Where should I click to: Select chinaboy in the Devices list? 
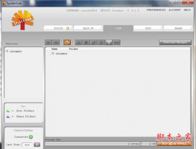point(16,52)
